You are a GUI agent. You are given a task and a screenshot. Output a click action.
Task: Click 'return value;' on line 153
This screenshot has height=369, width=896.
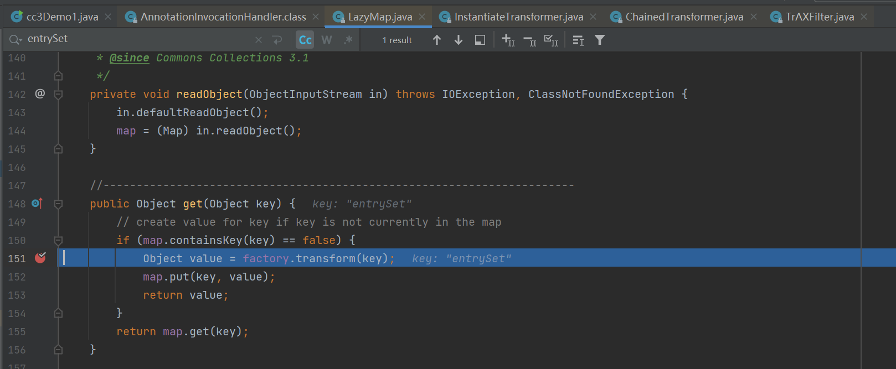click(x=186, y=295)
